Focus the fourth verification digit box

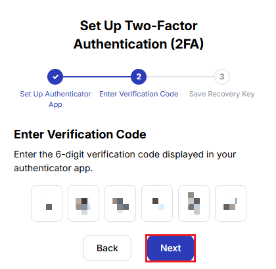[157, 203]
